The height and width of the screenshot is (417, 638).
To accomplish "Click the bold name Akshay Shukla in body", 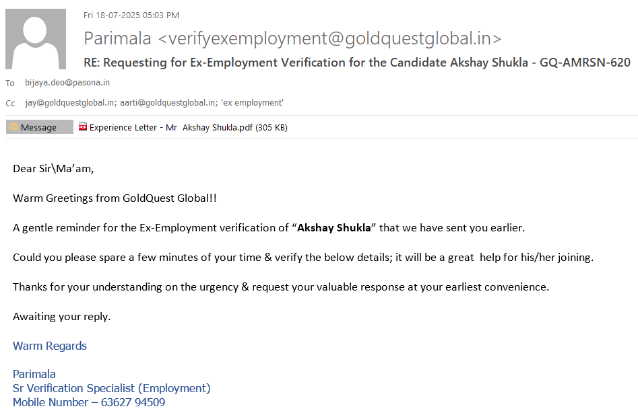I will (x=334, y=227).
